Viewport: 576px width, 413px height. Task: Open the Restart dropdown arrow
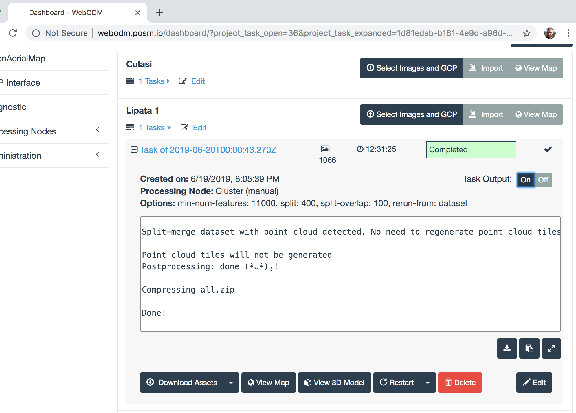428,383
